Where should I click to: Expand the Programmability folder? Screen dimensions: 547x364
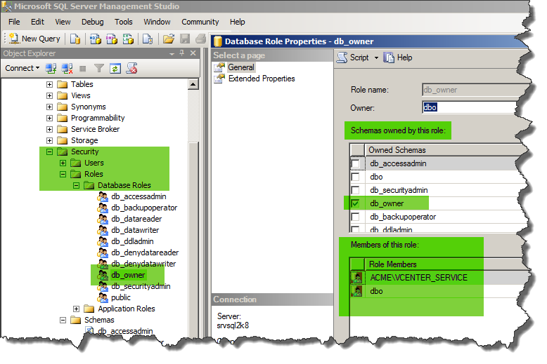[x=49, y=118]
